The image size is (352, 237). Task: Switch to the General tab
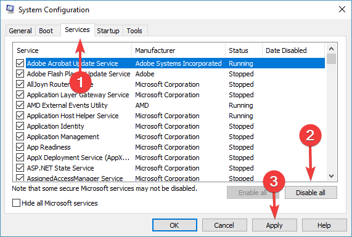[20, 31]
